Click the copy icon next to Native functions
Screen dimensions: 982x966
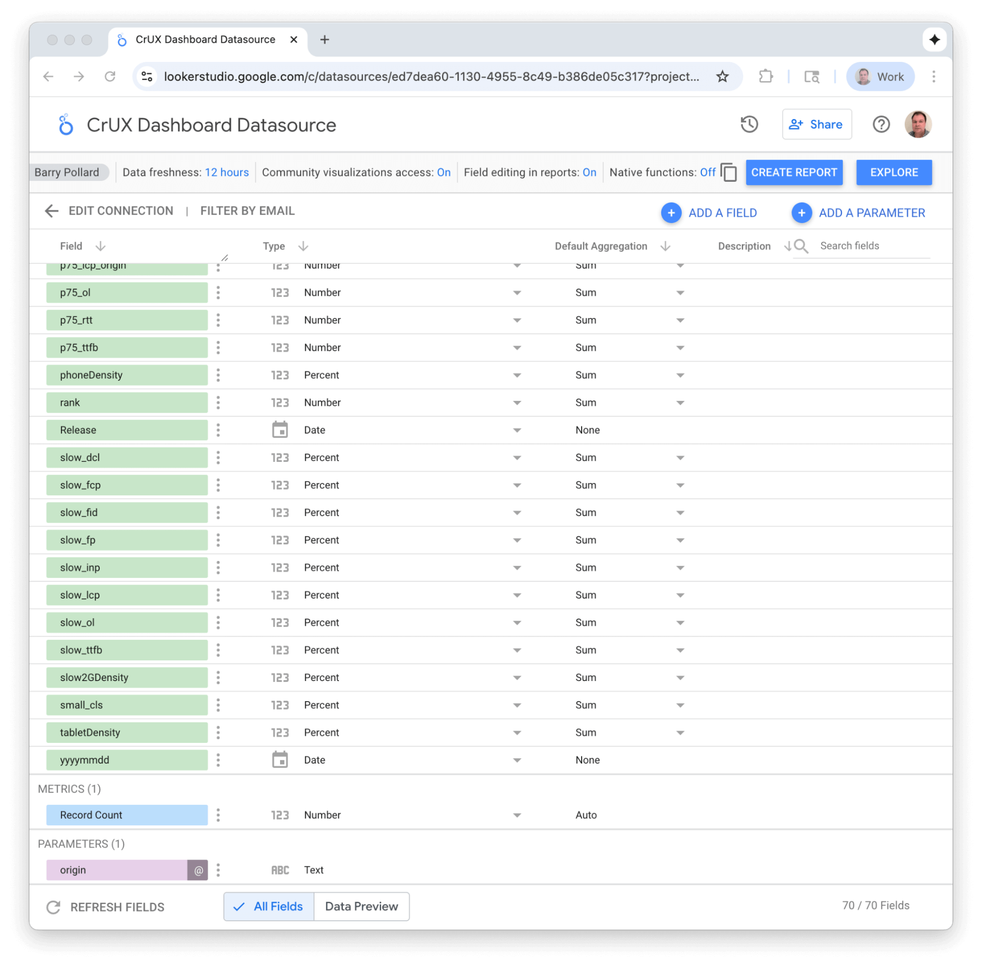[x=729, y=172]
